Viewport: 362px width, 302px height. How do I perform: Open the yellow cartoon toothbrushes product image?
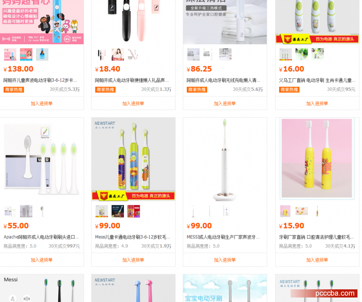[317, 159]
